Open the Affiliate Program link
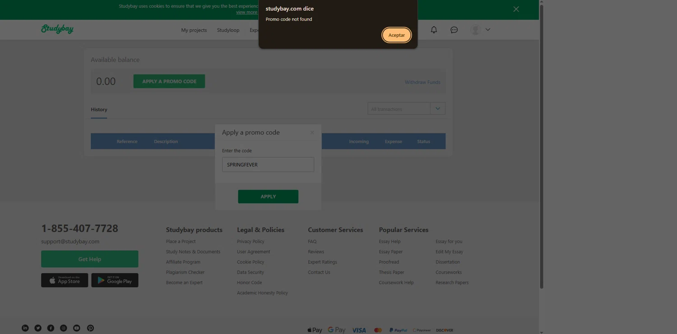 (x=183, y=262)
